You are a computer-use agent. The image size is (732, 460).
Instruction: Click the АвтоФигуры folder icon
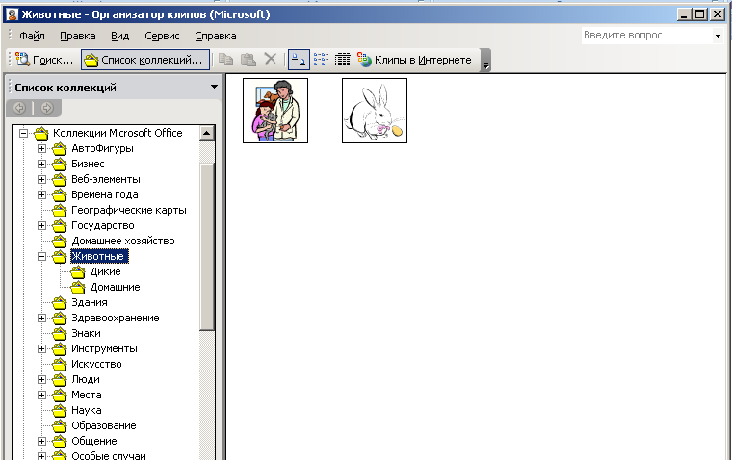tap(60, 149)
